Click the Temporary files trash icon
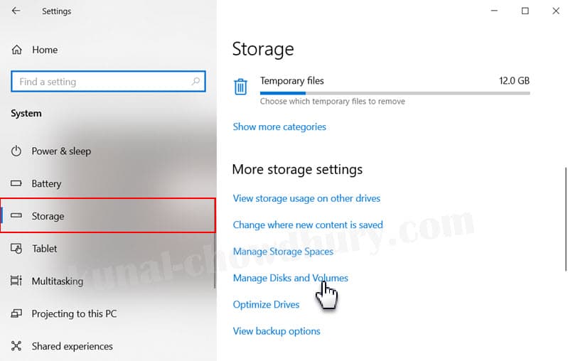 click(241, 87)
